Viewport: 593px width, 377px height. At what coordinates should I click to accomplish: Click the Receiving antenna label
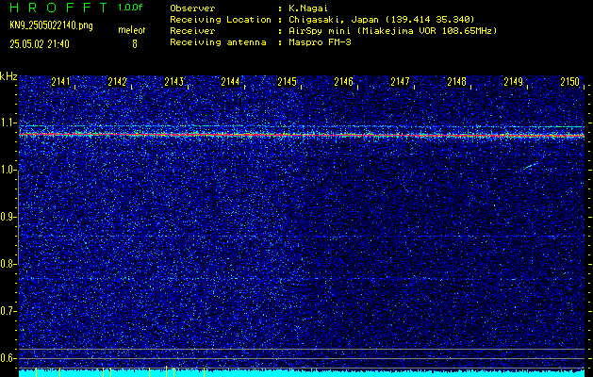point(218,42)
